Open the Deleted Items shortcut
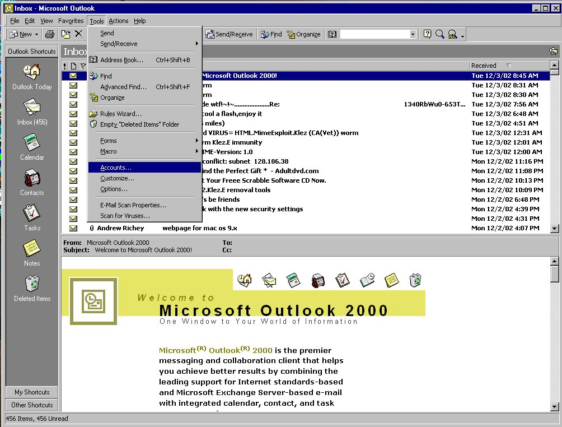 (32, 289)
